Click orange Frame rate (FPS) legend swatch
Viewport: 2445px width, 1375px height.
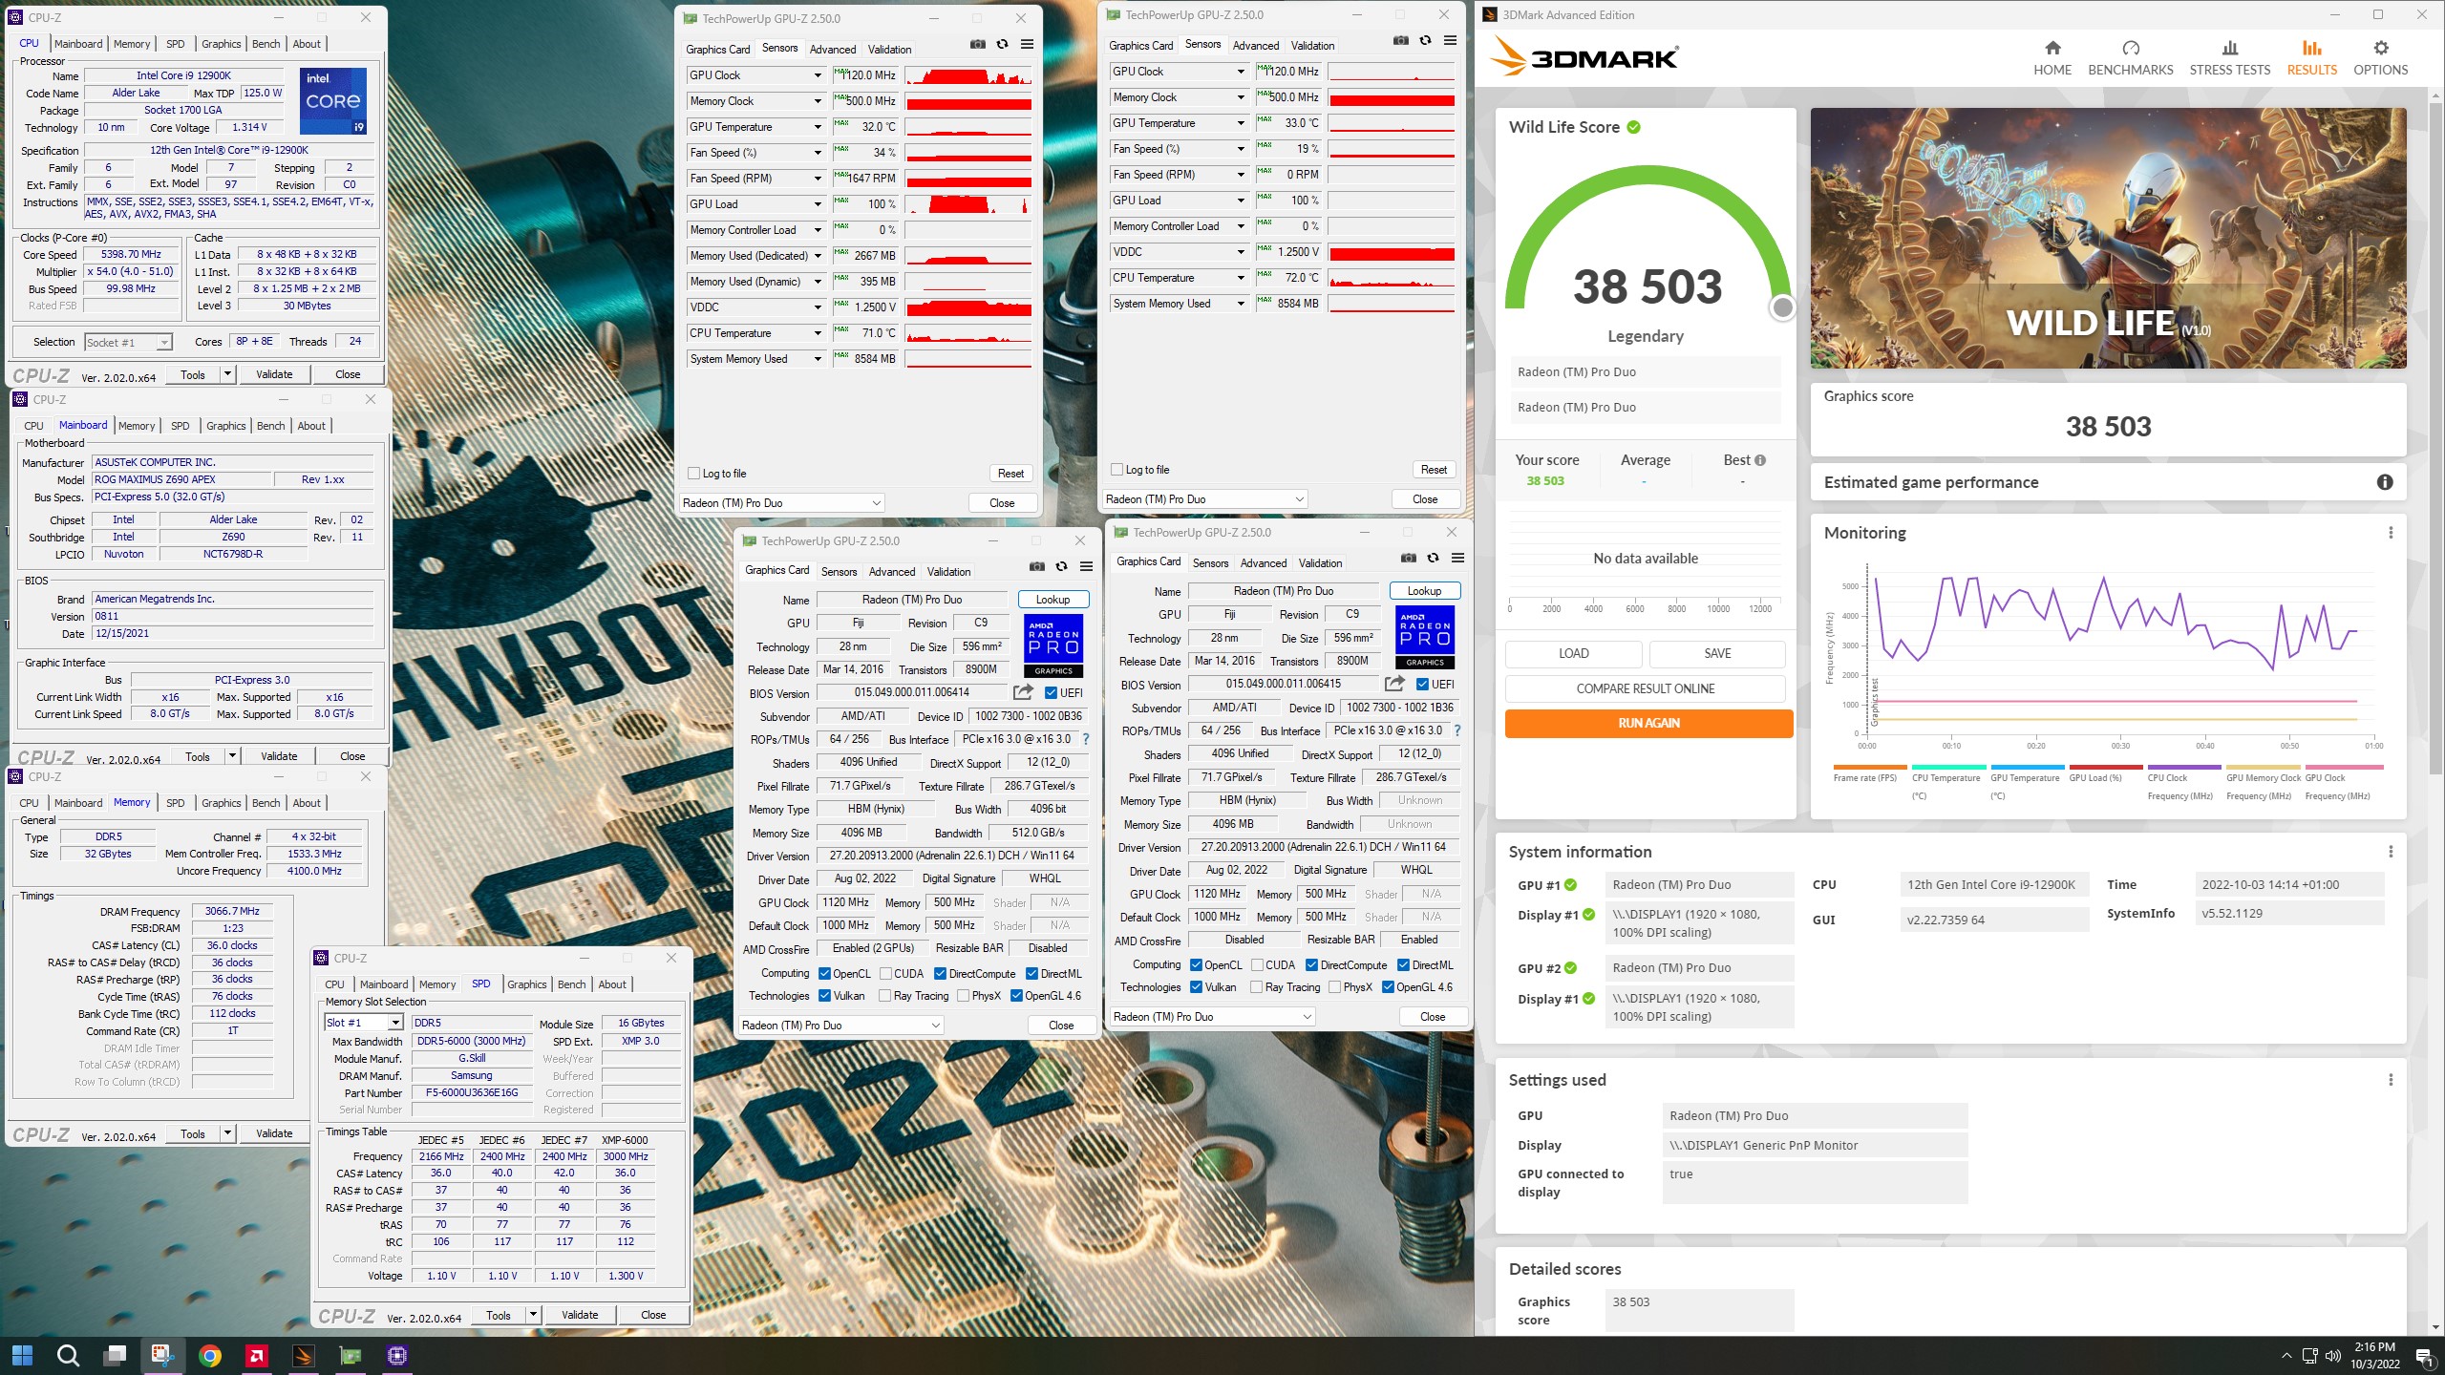[1869, 767]
